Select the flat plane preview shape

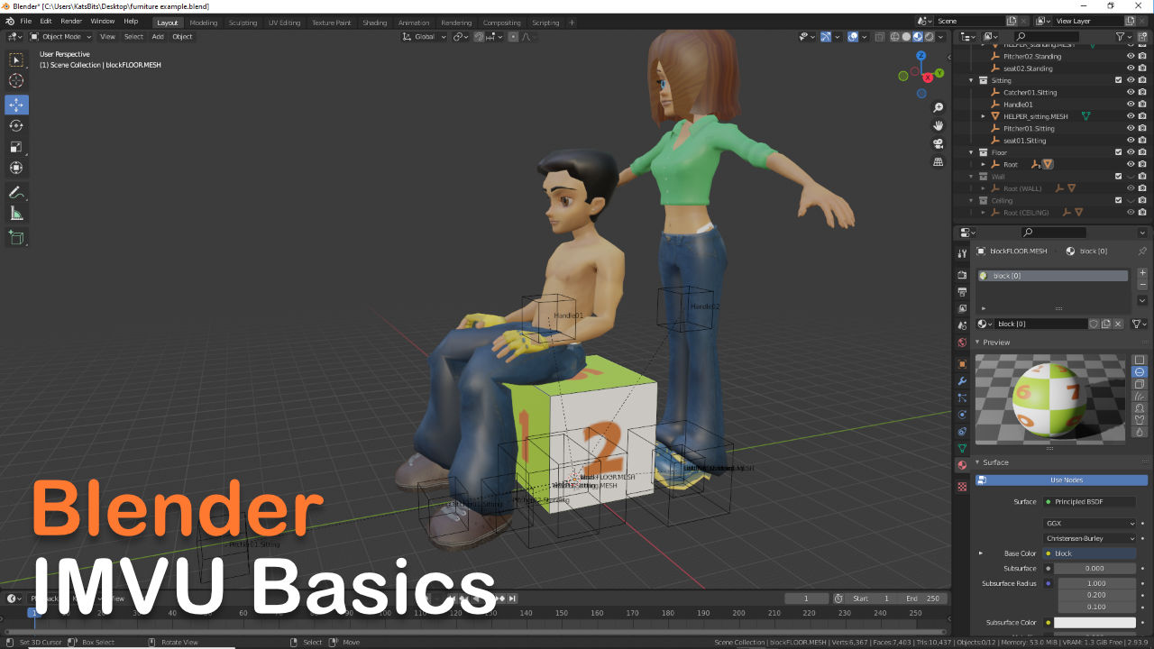(x=1140, y=360)
